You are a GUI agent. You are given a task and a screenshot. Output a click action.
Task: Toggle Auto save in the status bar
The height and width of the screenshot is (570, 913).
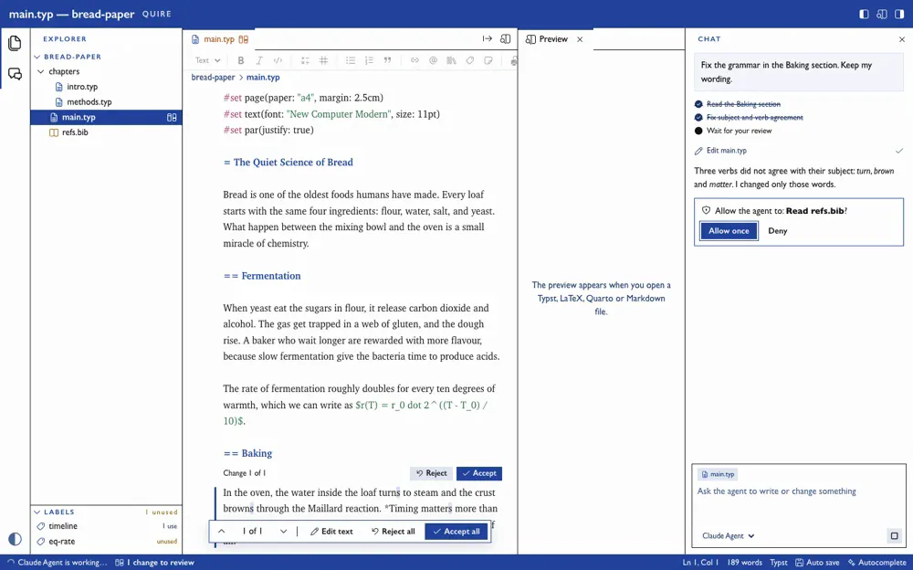817,563
